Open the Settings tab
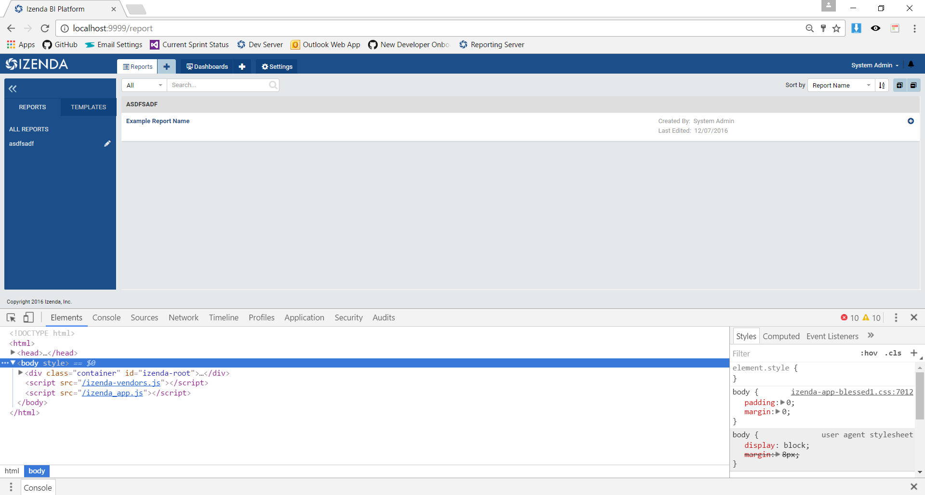The width and height of the screenshot is (925, 495). point(277,66)
